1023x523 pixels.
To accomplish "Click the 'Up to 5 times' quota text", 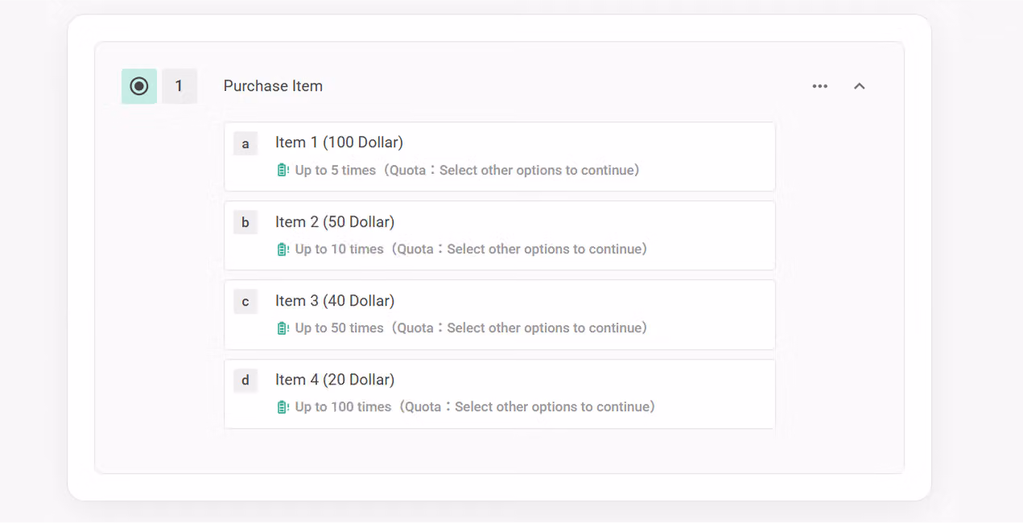I will [336, 171].
